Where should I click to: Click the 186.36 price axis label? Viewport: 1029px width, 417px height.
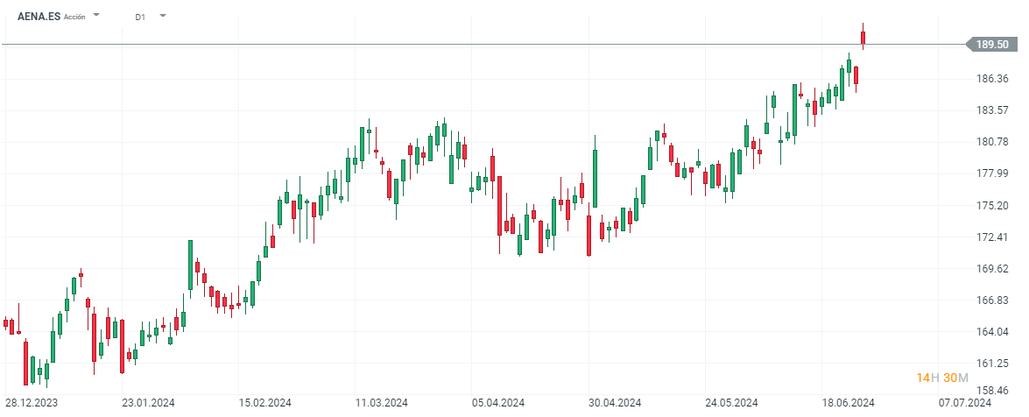[990, 79]
